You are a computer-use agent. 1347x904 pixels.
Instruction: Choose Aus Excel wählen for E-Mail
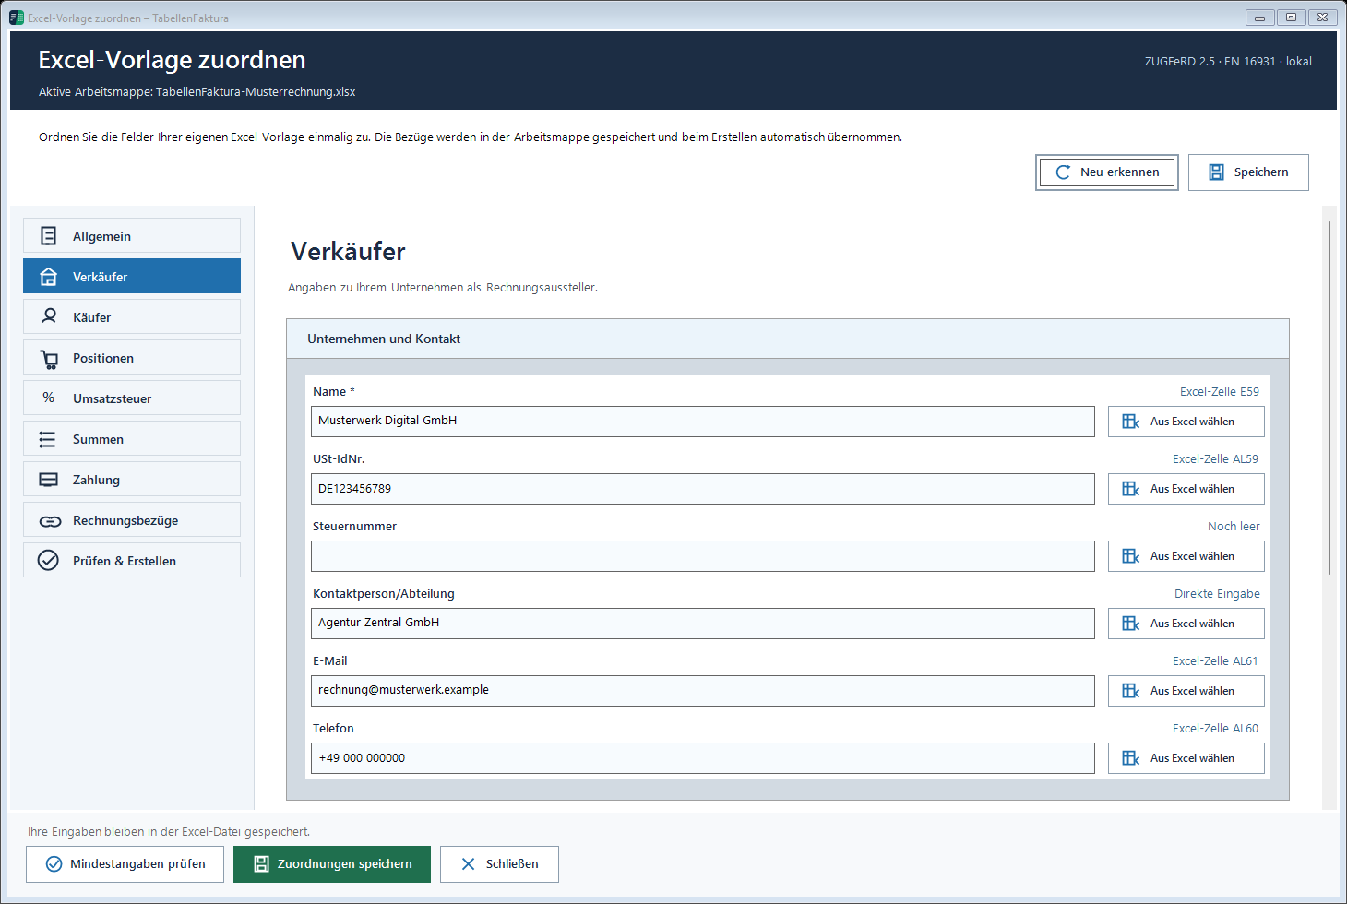1186,691
